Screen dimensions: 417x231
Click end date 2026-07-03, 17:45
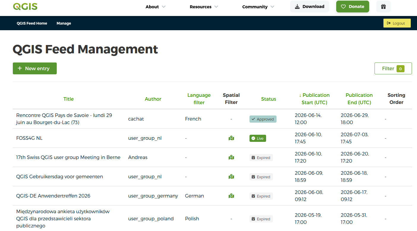point(355,138)
